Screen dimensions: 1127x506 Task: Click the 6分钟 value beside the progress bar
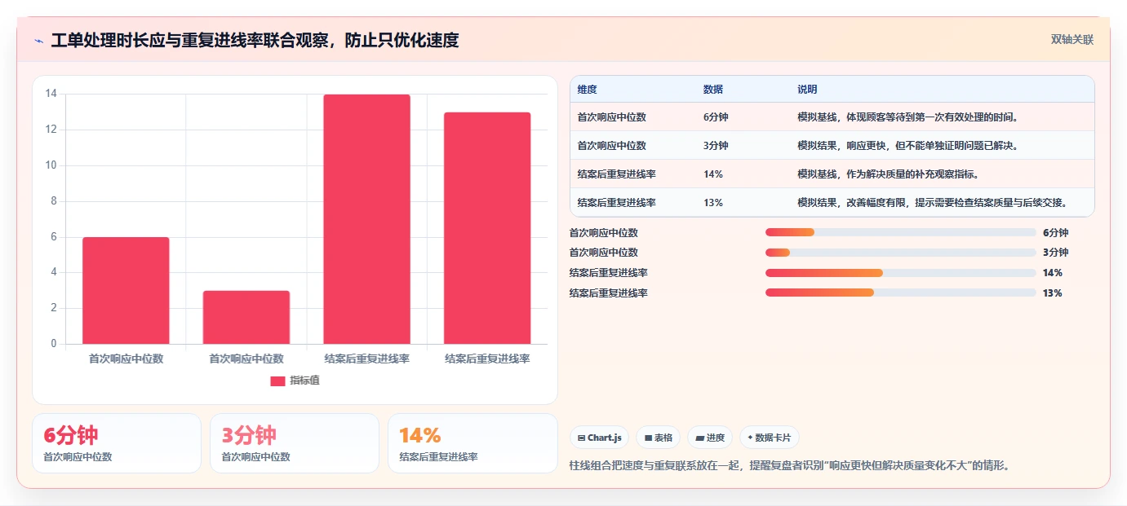point(1055,232)
